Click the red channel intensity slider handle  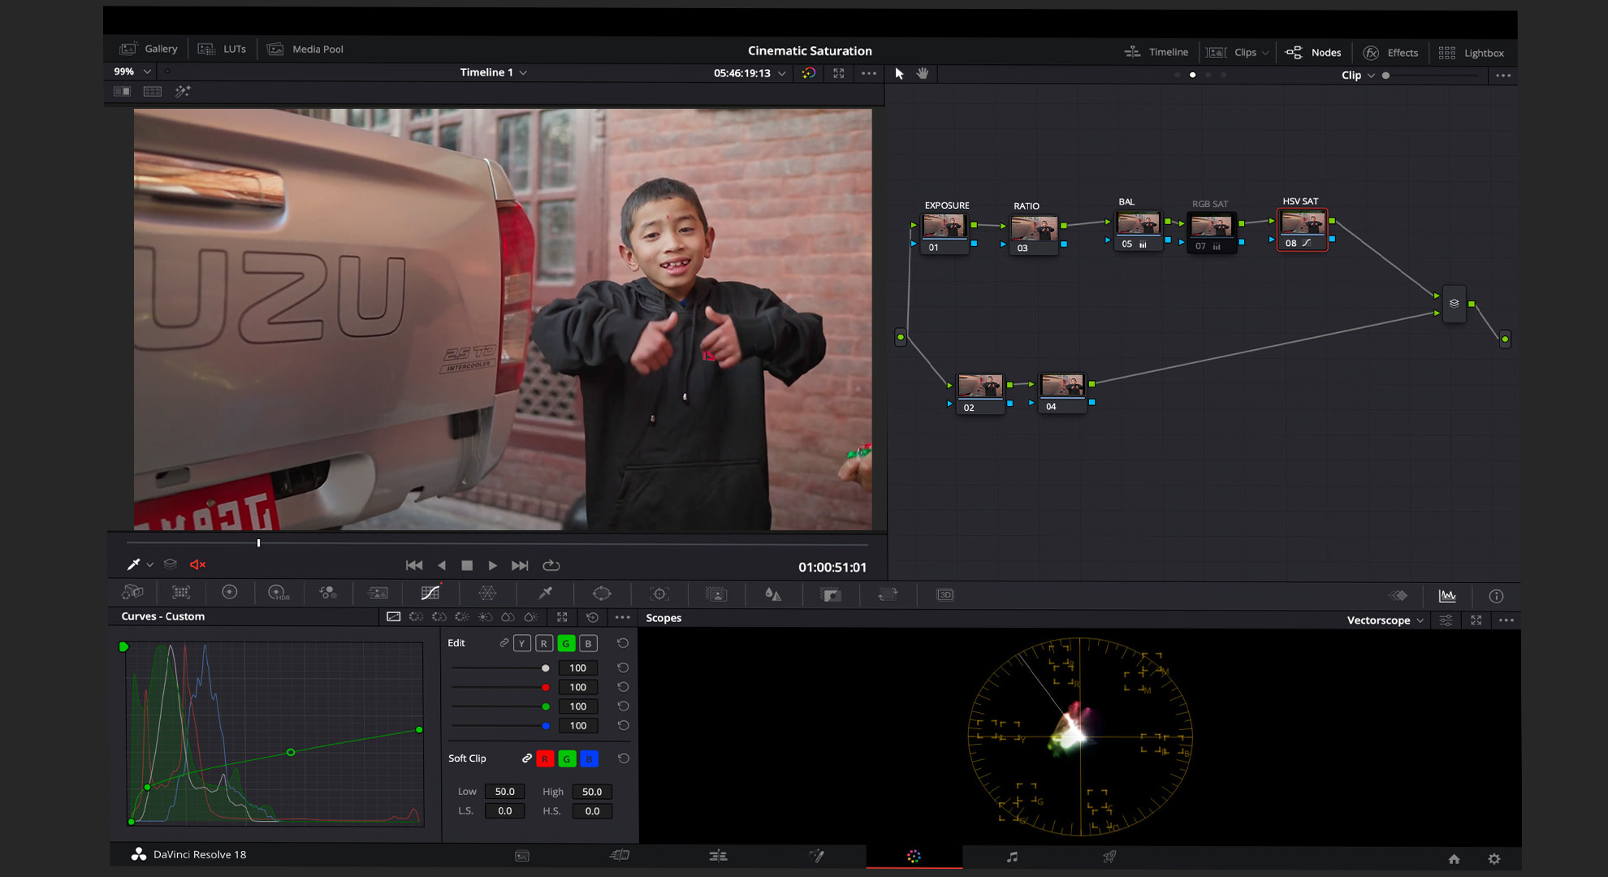pyautogui.click(x=546, y=687)
